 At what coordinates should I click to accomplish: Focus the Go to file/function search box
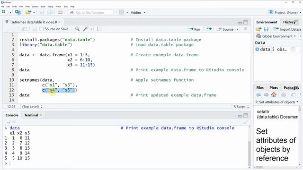90,12
